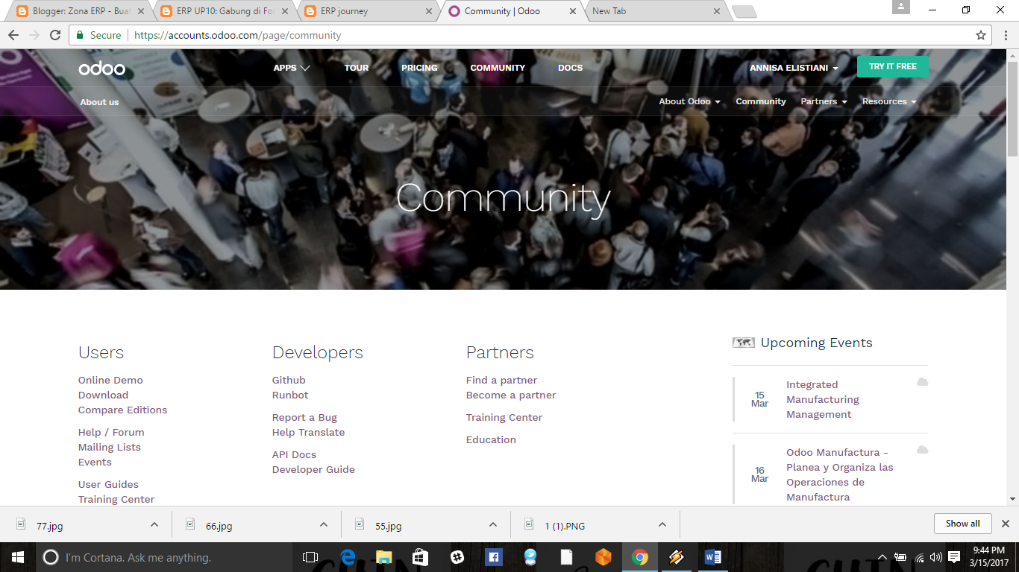The height and width of the screenshot is (572, 1019).
Task: Reload the page with the refresh icon
Action: (55, 35)
